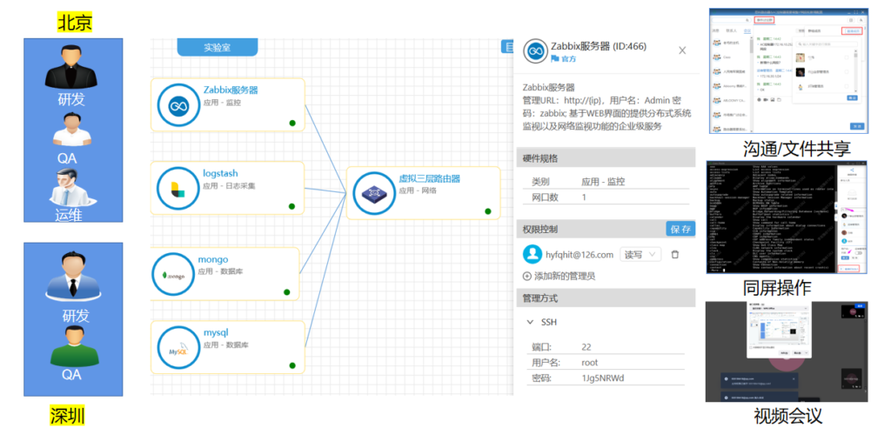
Task: Click the port value 22
Action: tap(587, 347)
